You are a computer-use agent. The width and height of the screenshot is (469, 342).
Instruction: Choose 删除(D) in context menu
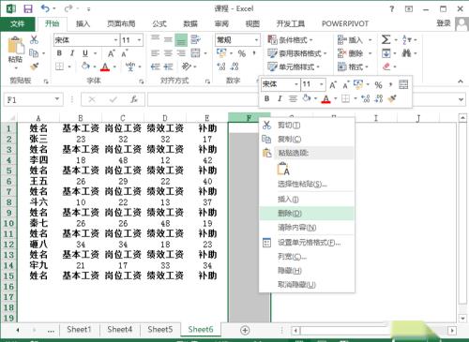coord(307,214)
